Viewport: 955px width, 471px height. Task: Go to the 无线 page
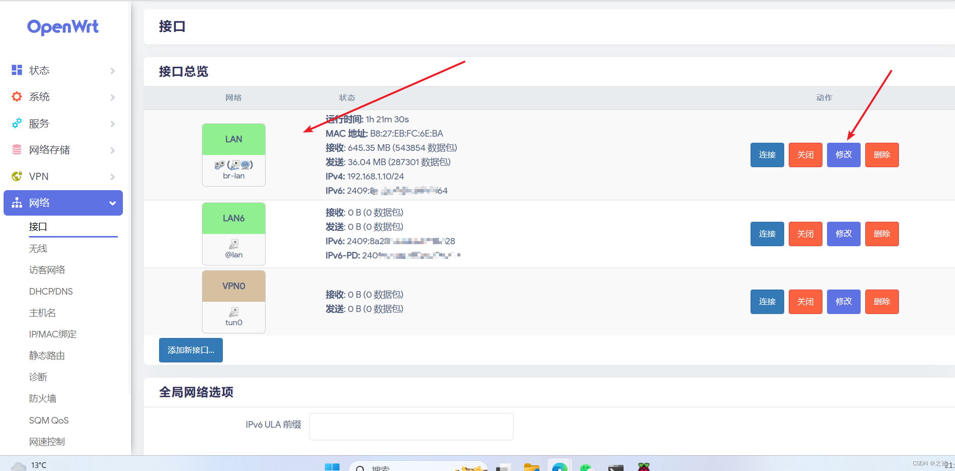38,248
